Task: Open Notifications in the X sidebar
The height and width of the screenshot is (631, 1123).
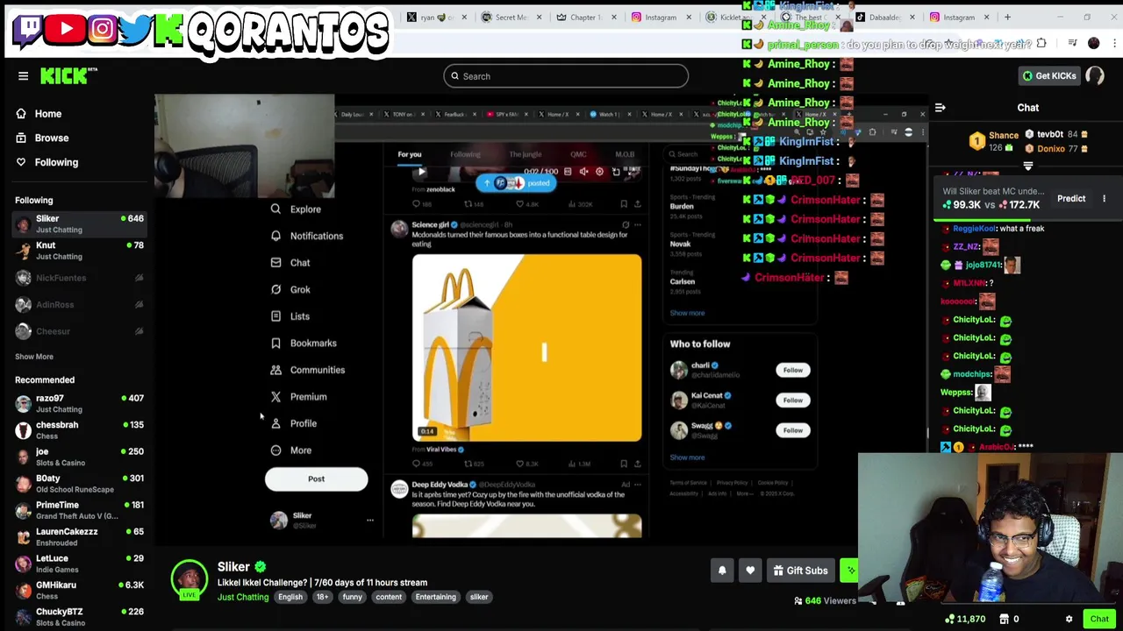Action: 307,236
